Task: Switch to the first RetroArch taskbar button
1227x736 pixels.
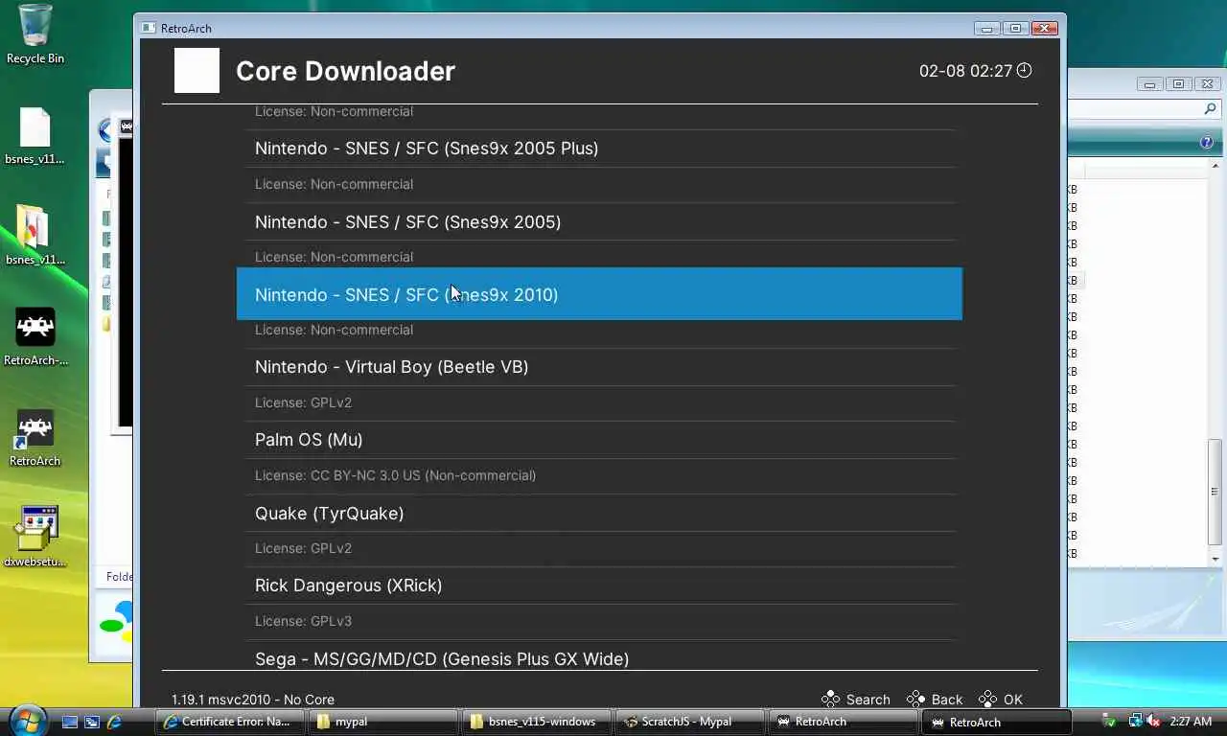Action: click(843, 722)
